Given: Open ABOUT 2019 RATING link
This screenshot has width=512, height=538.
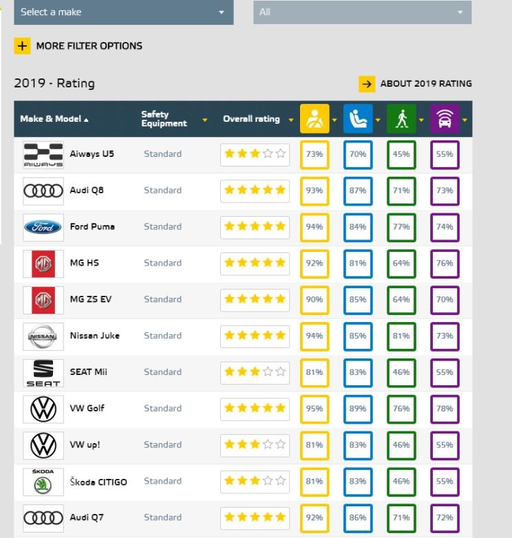Looking at the screenshot, I should pos(426,84).
